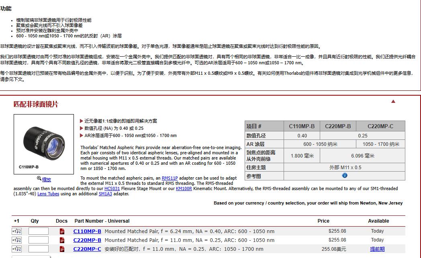Click the add-to-cart icon for C220MP-C
The image size is (421, 258).
[x=16, y=249]
